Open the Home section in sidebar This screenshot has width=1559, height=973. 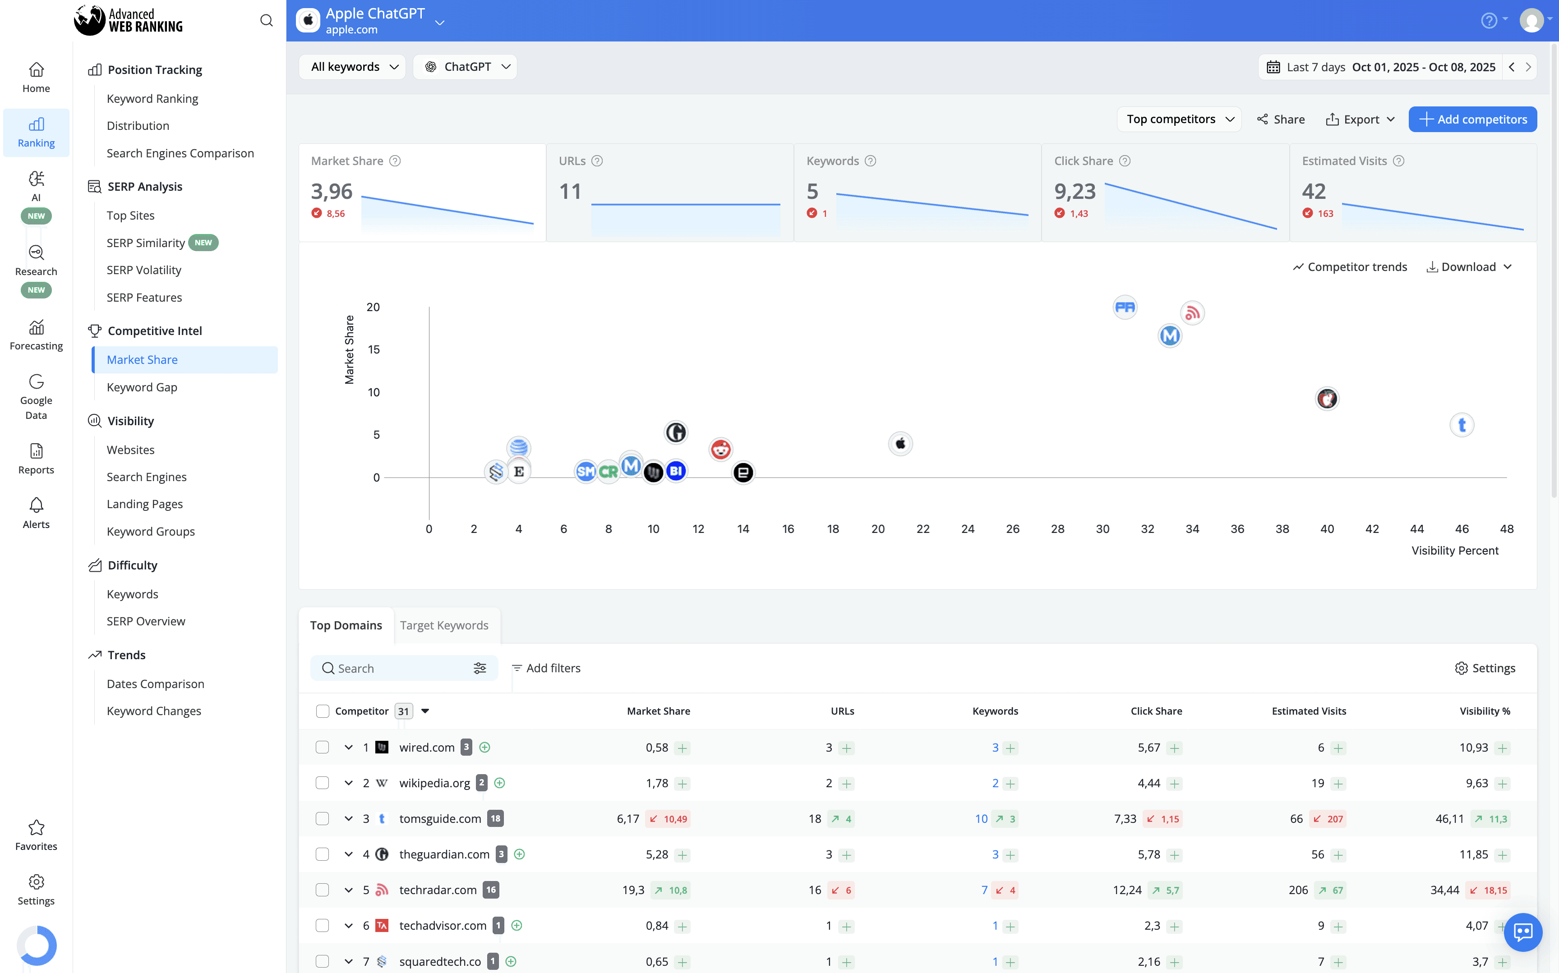point(36,77)
